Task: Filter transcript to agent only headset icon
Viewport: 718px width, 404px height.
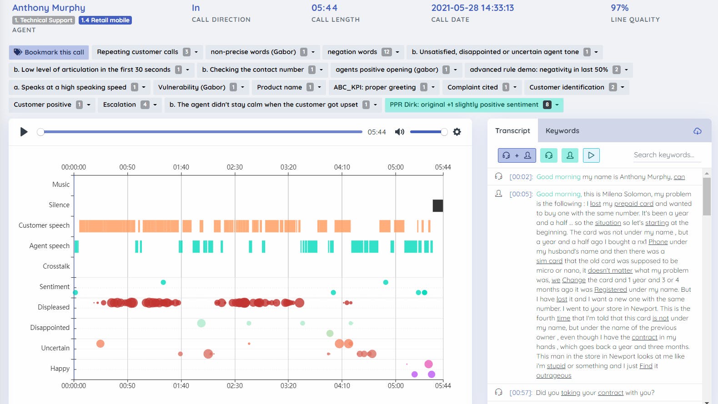Action: [x=549, y=155]
